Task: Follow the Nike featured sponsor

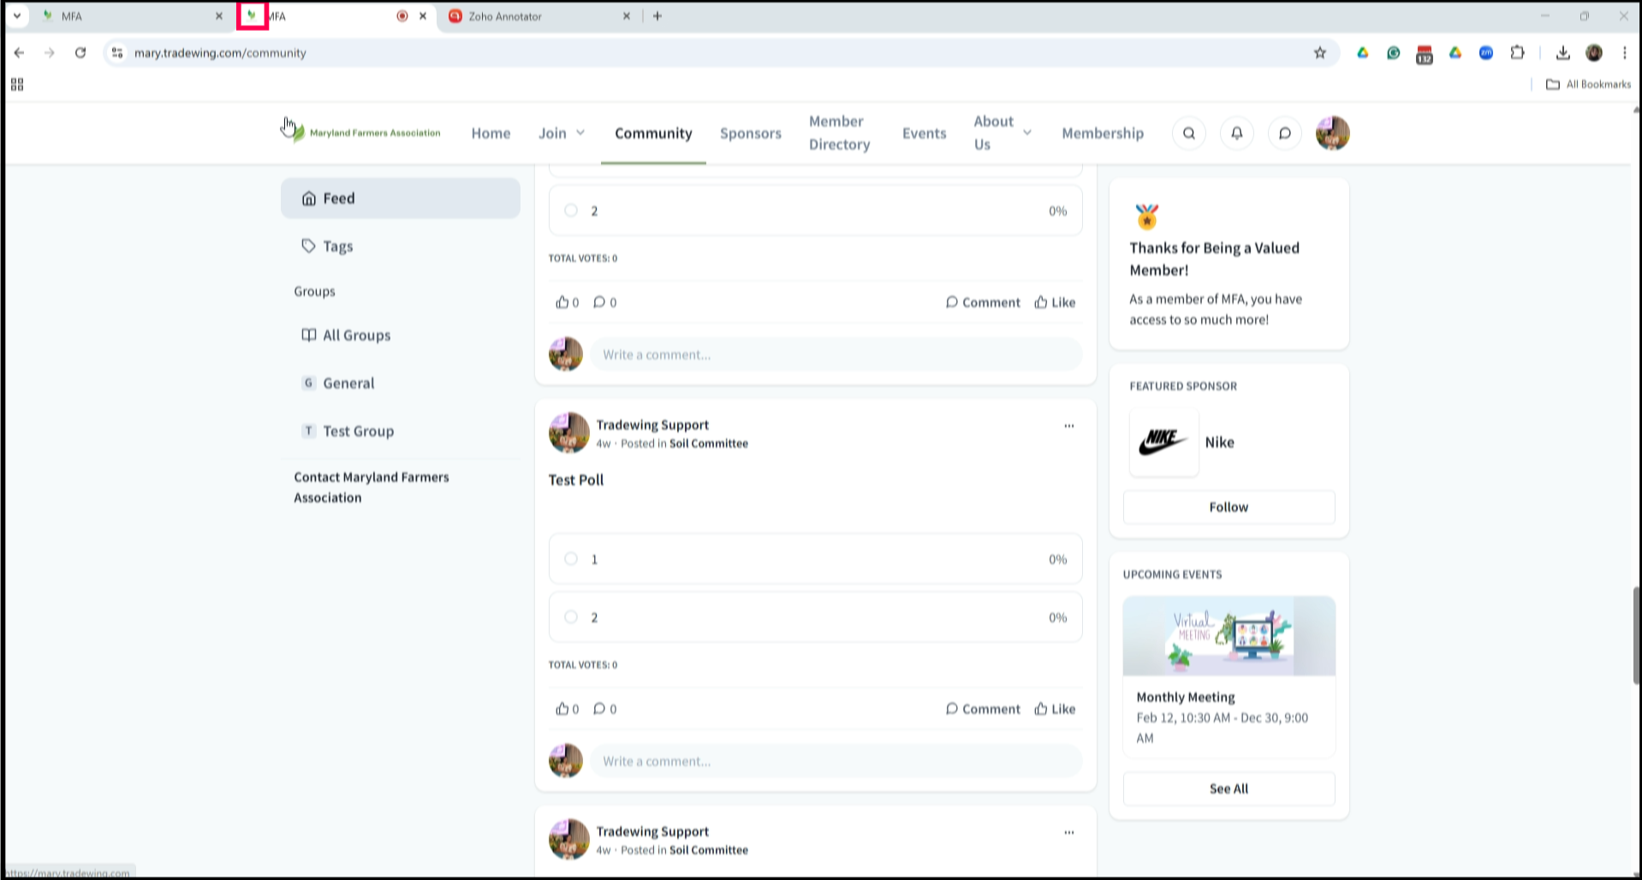Action: click(x=1229, y=507)
